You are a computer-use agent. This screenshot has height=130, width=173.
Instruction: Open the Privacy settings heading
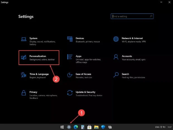click(x=33, y=92)
